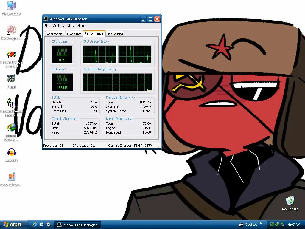Switch to the Applications tab
The width and height of the screenshot is (305, 229).
pos(55,34)
